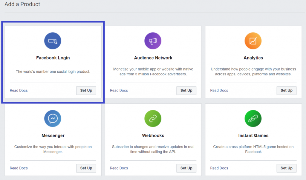Start Set Up for Analytics
306x180 pixels.
286,91
